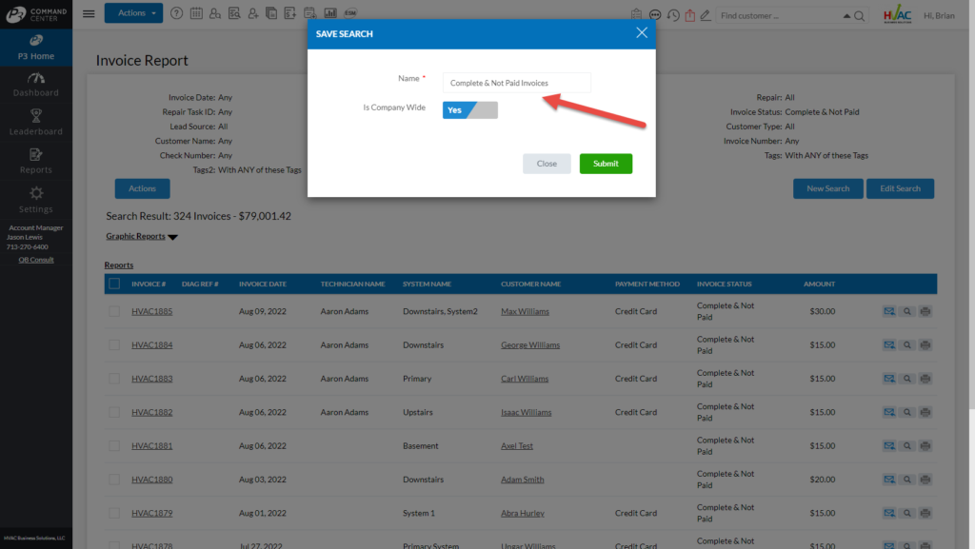Tick the select-all checkbox in table header
The height and width of the screenshot is (549, 975).
114,284
